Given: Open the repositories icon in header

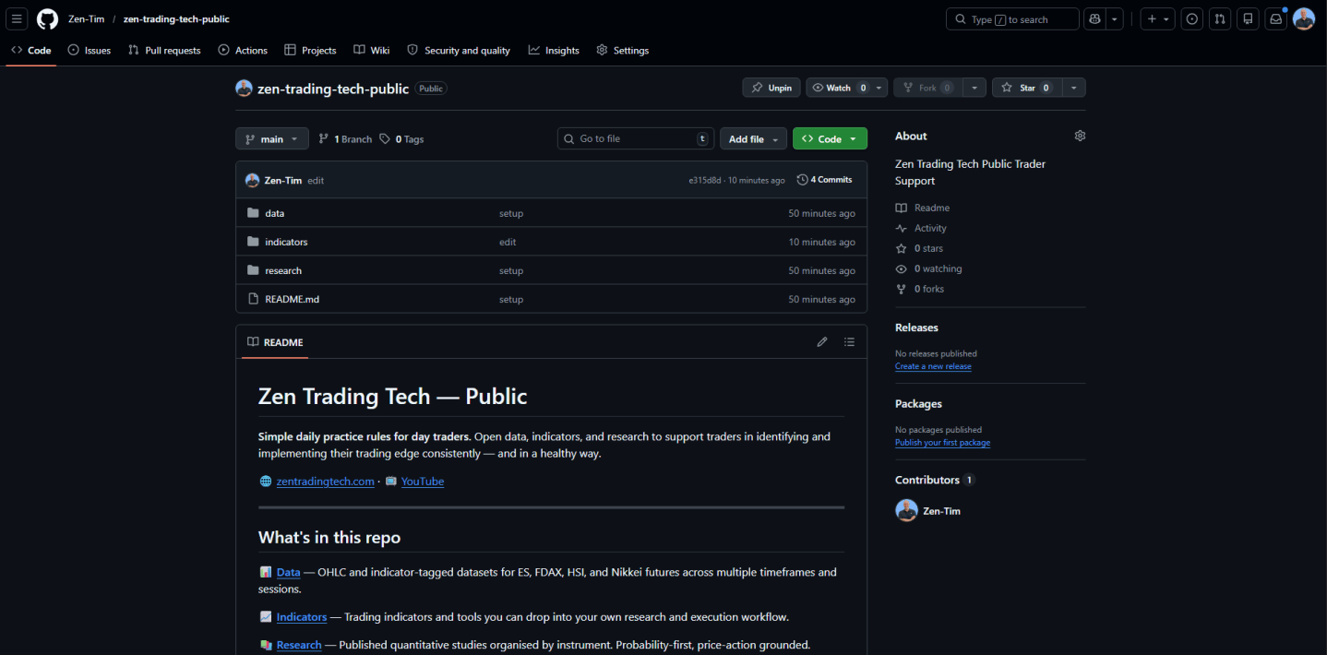Looking at the screenshot, I should click(1248, 19).
